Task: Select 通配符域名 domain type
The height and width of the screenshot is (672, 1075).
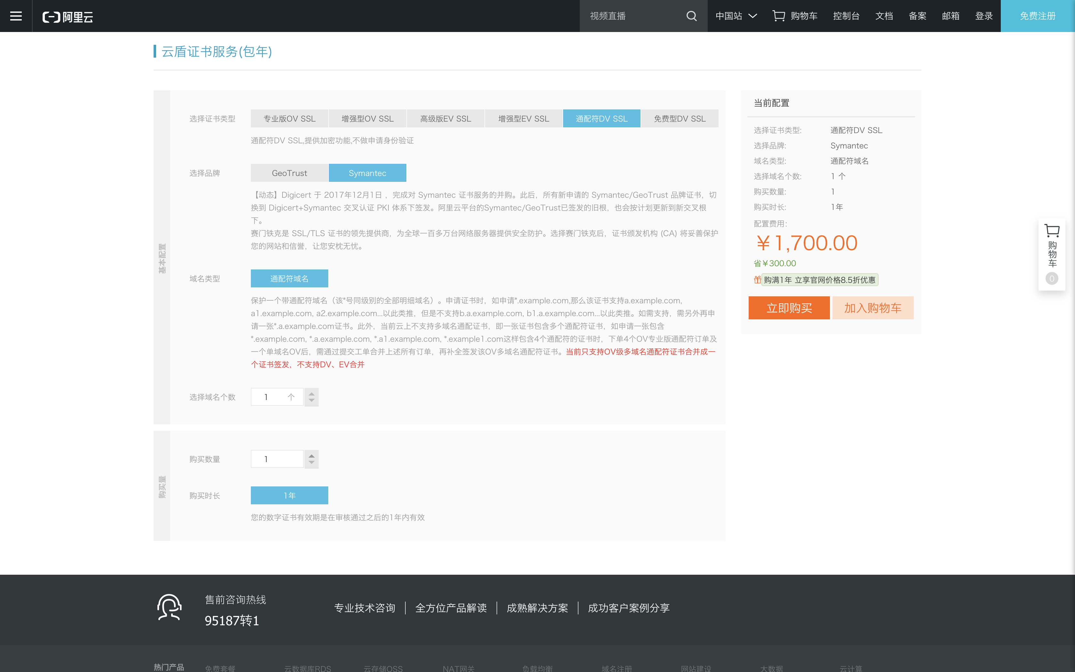Action: click(x=290, y=279)
